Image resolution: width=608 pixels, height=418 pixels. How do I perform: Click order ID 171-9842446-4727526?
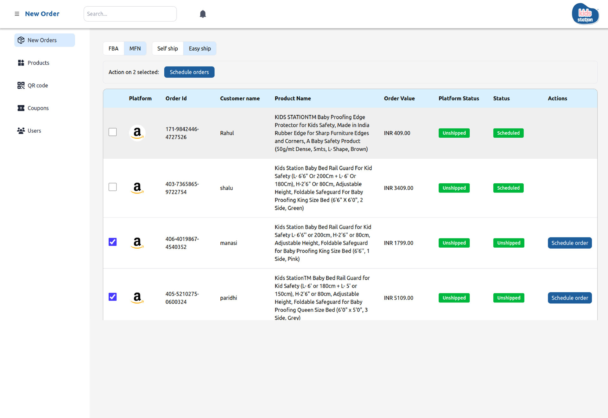point(182,133)
